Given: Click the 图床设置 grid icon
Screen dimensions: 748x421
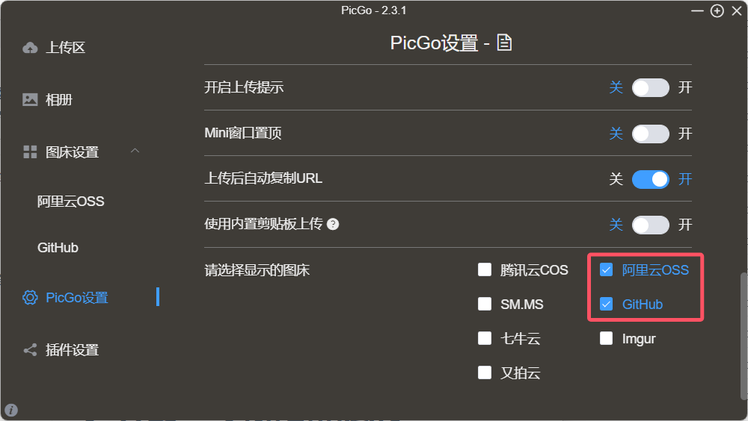Looking at the screenshot, I should [30, 152].
